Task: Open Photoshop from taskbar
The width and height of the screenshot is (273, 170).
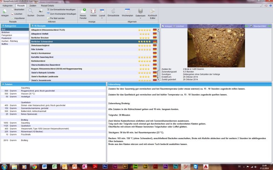Action: 105,167
